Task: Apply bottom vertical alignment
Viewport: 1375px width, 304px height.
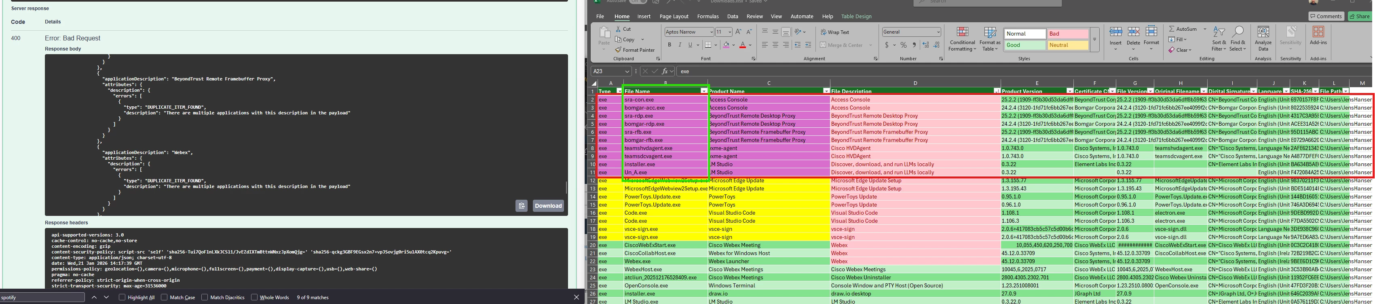Action: click(x=786, y=32)
